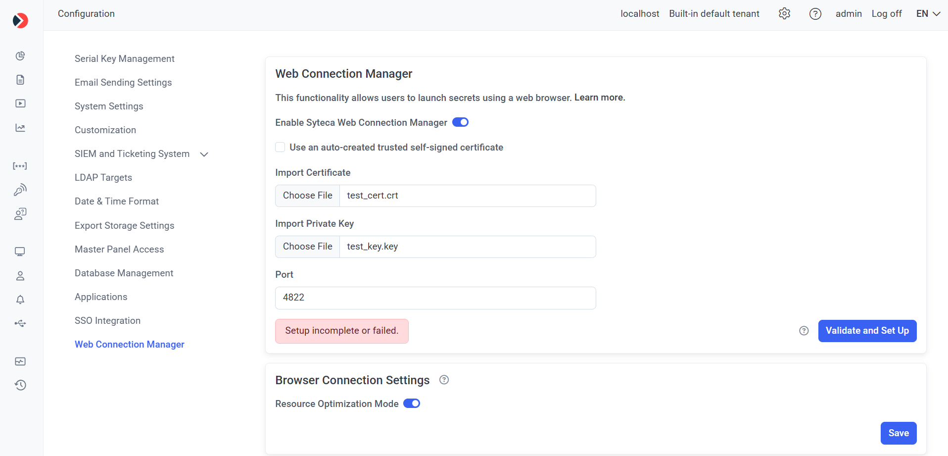Screen dimensions: 948x456
Task: Open the monitor icon in sidebar
Action: [x=20, y=252]
